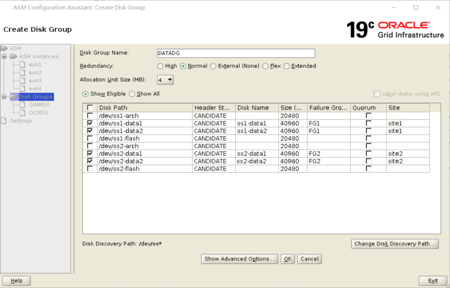Click the Settings page icon

pos(4,120)
